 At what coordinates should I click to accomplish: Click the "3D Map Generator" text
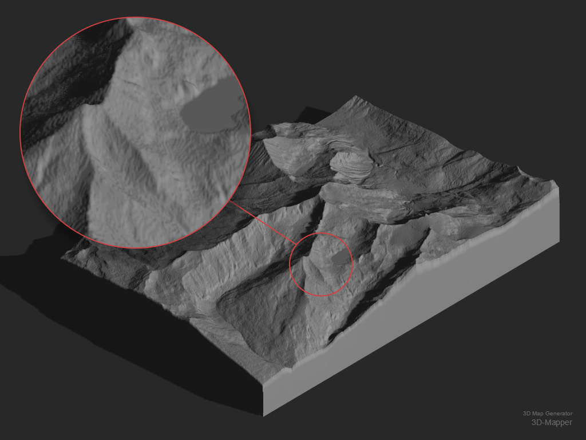(548, 414)
